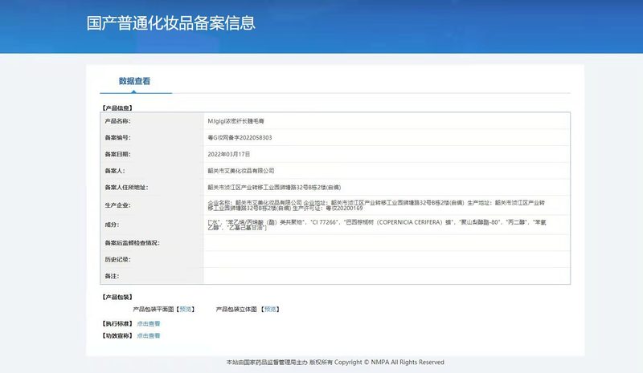Click the 备案人住所地址 field label
Viewport: 643px width, 373px height.
coord(126,188)
